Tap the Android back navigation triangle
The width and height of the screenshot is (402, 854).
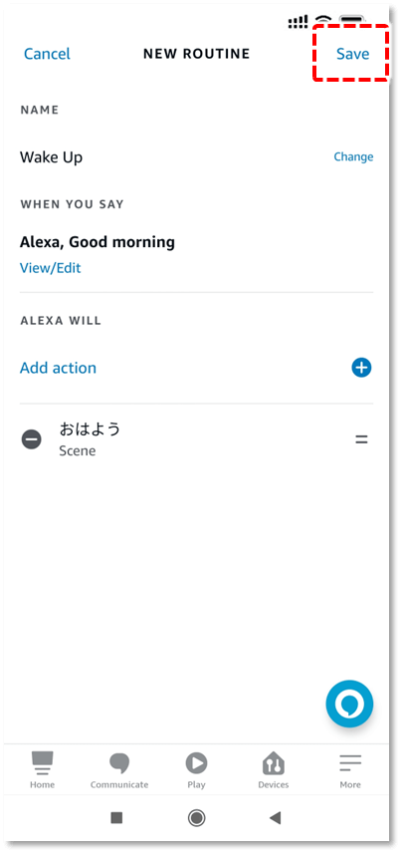pos(276,817)
